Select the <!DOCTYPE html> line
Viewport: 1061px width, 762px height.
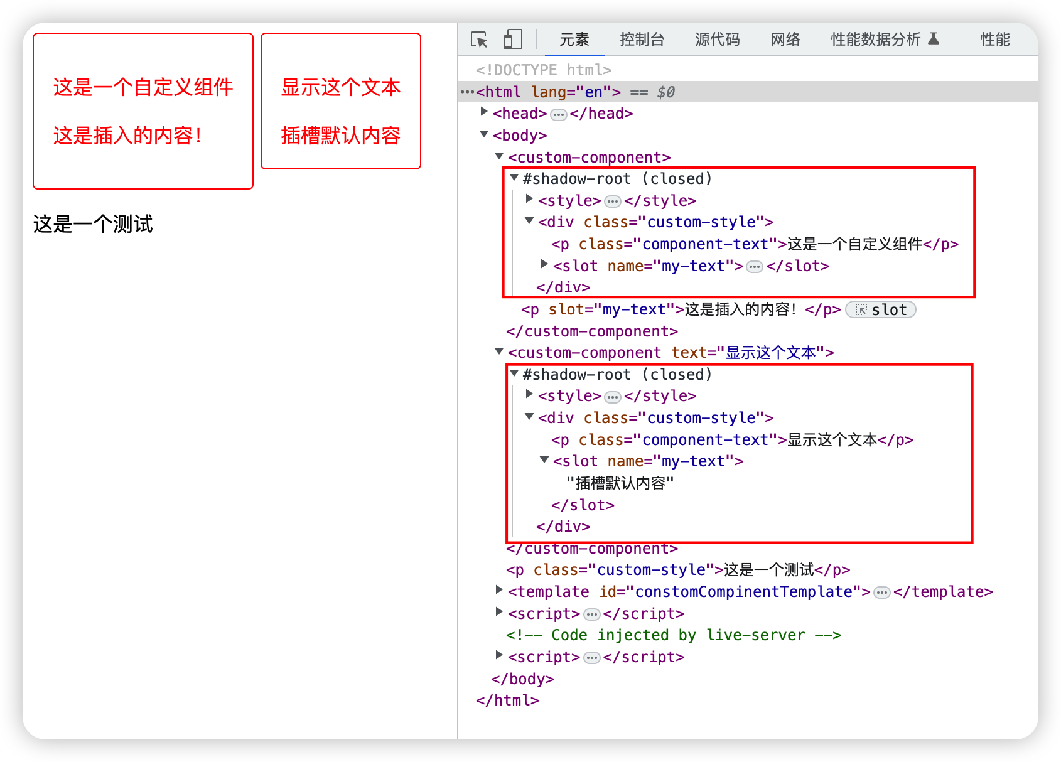click(544, 70)
